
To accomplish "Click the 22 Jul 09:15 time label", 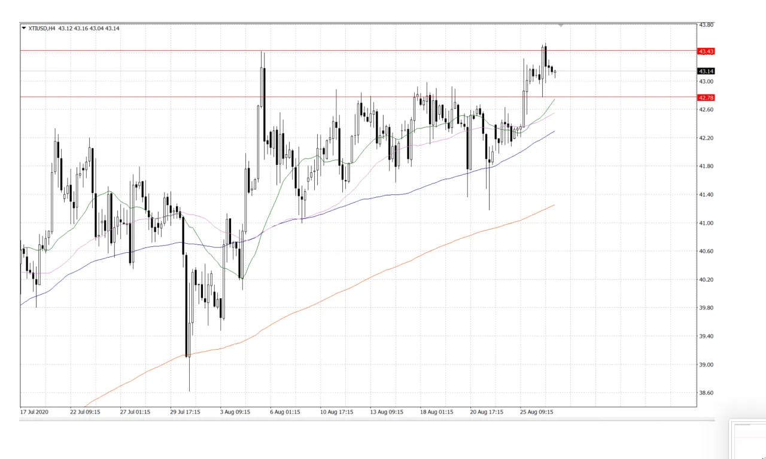I will click(x=85, y=412).
